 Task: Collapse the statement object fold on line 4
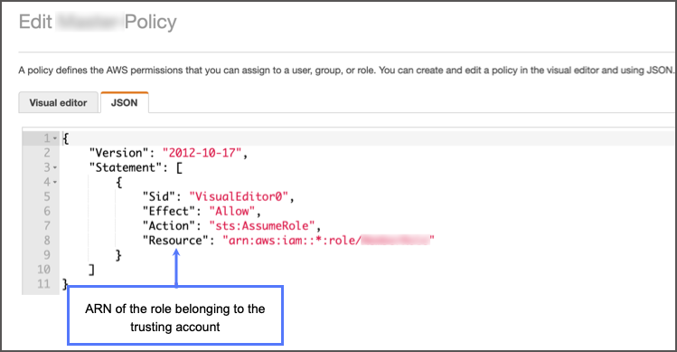pos(55,182)
